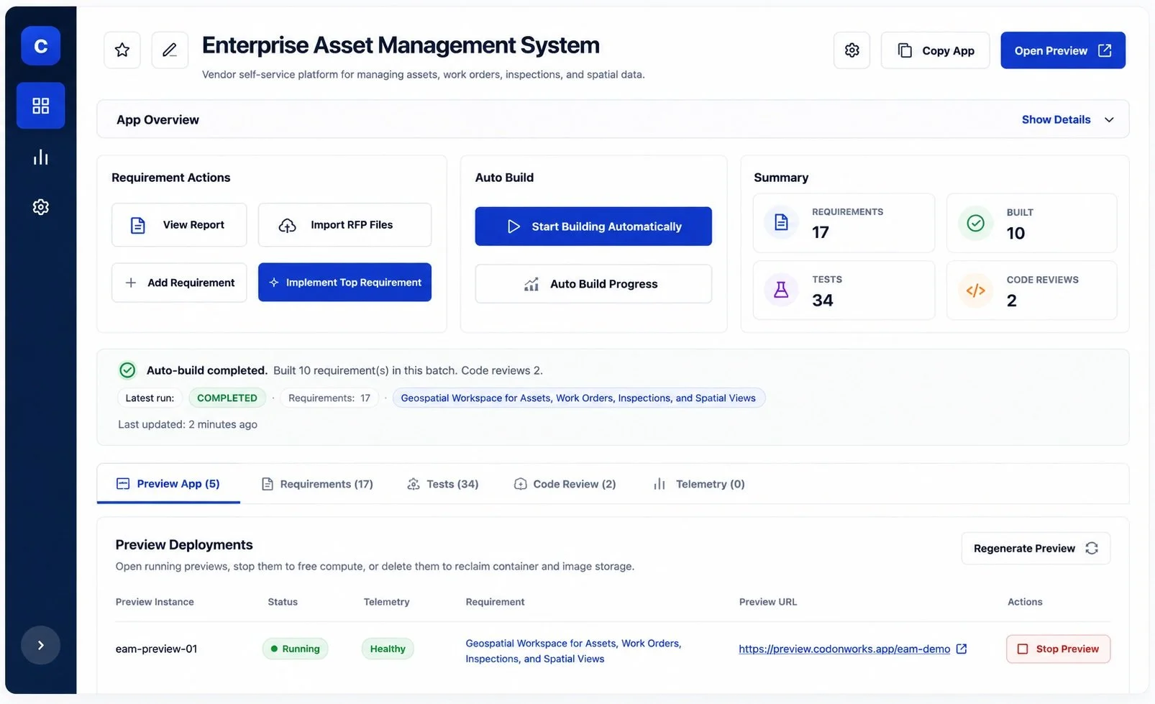Click Open Preview button
Viewport: 1155px width, 704px height.
pos(1063,50)
